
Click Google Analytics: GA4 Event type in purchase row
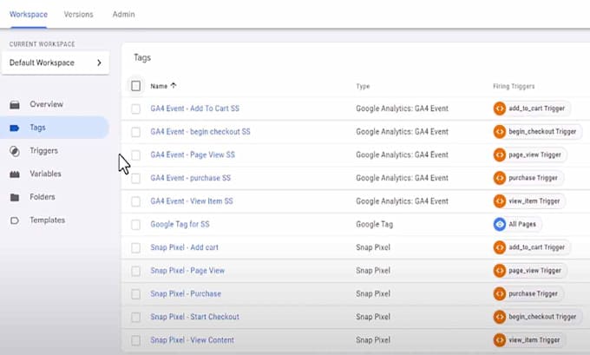point(402,178)
